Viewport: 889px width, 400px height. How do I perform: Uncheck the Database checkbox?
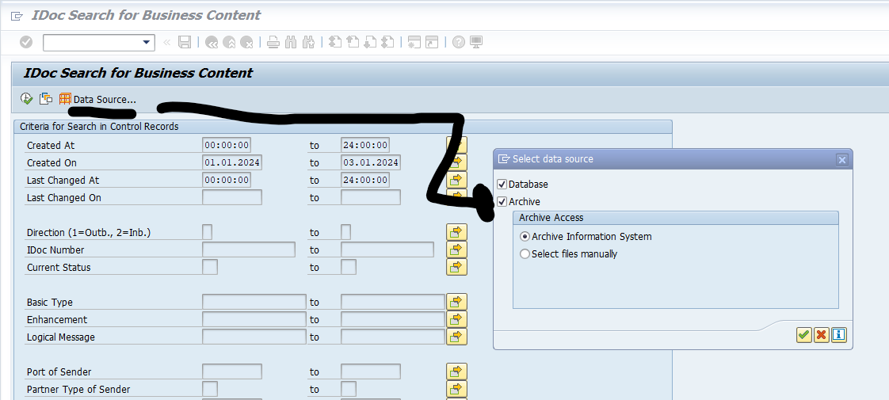coord(502,185)
